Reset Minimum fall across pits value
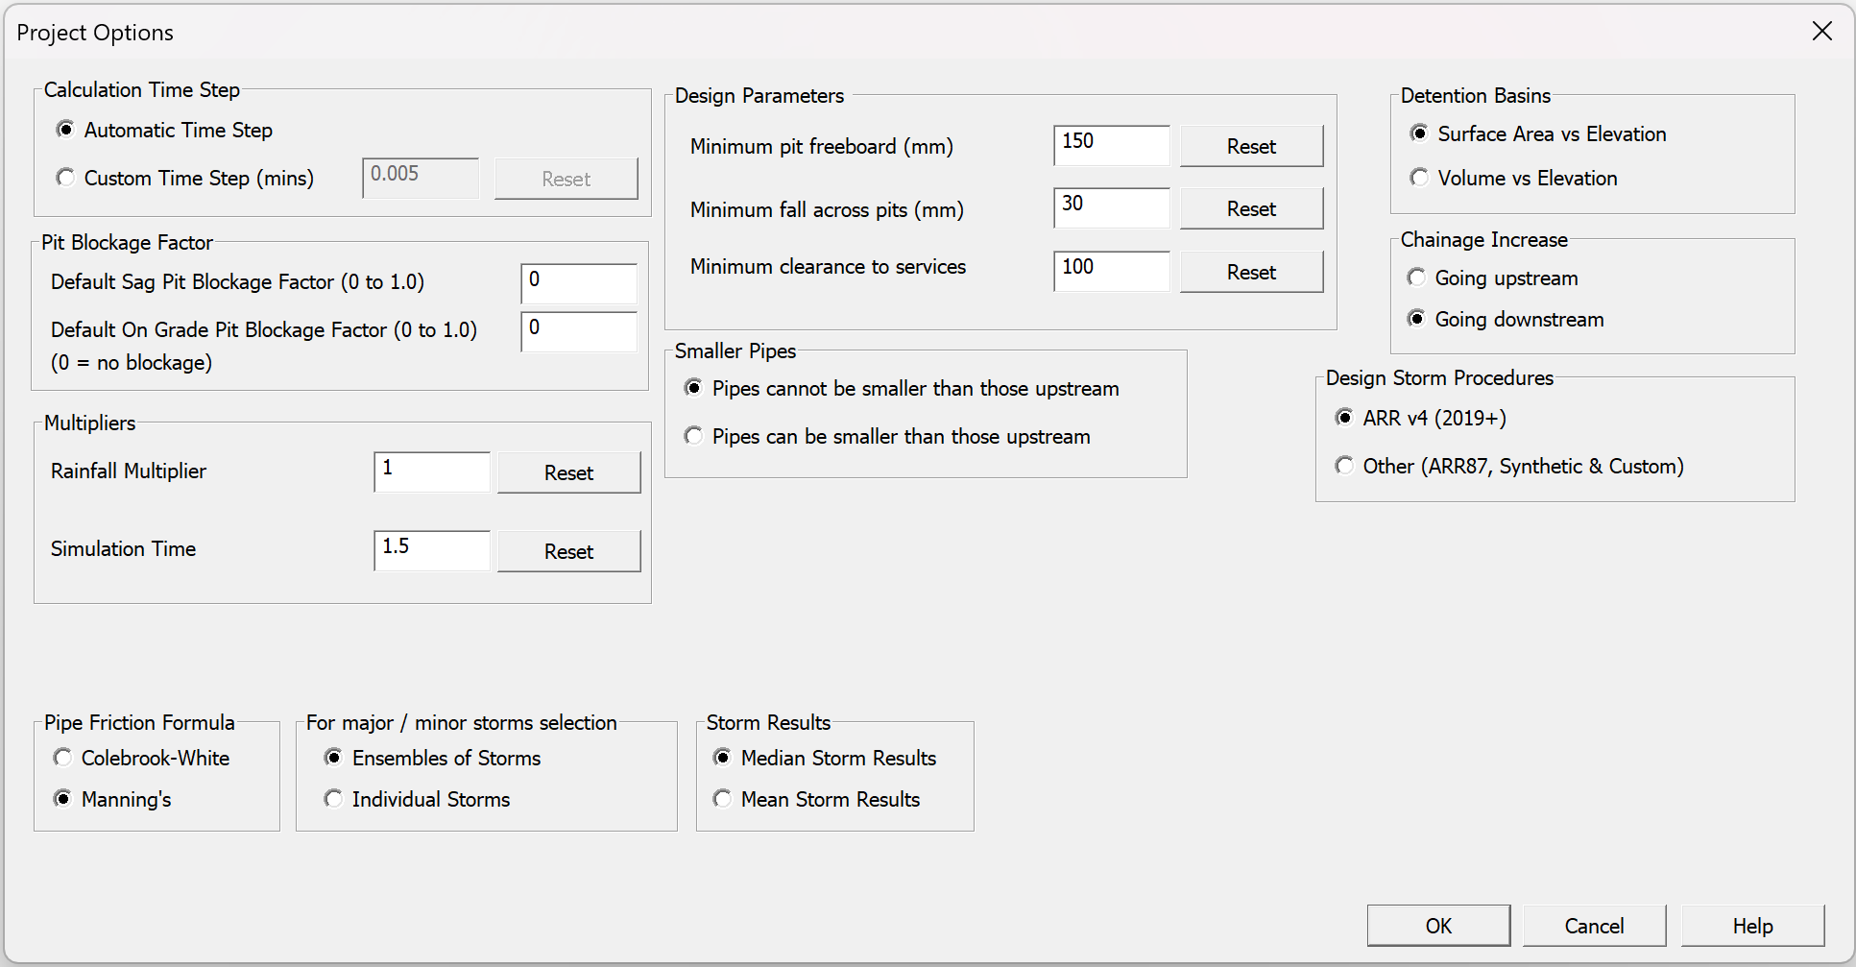1856x967 pixels. [x=1251, y=208]
